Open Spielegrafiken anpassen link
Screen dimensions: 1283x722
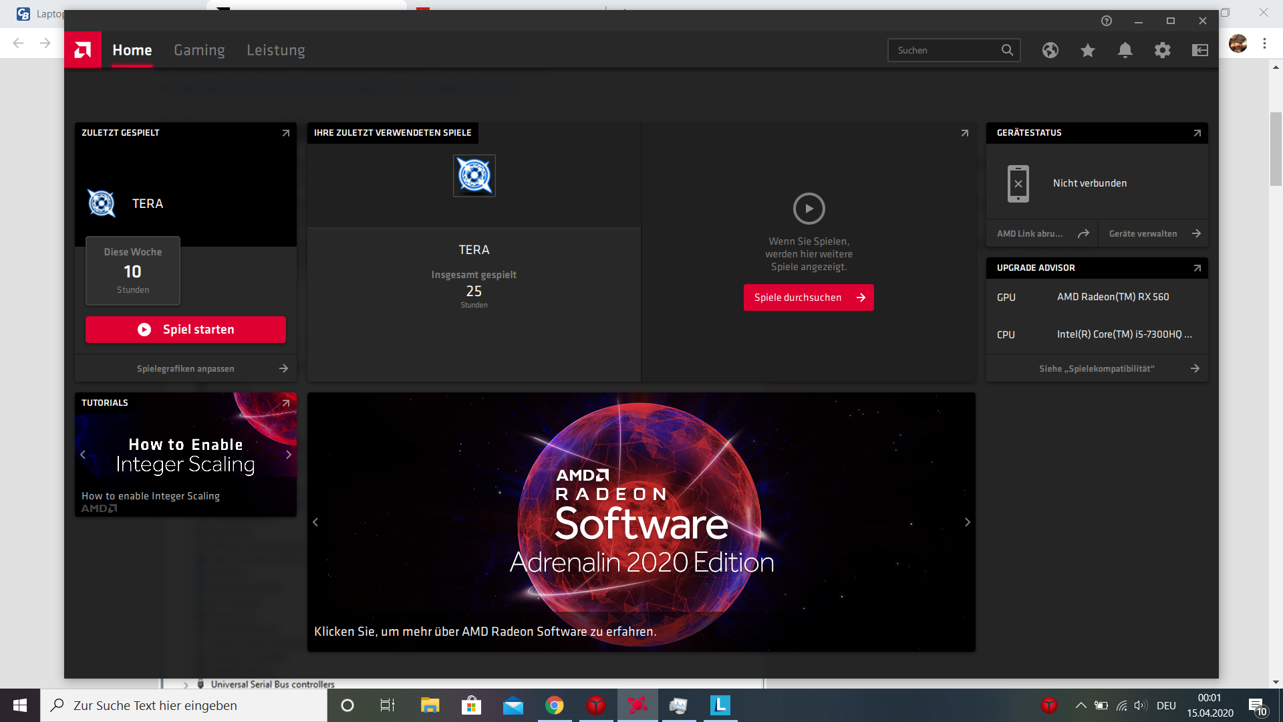tap(185, 368)
